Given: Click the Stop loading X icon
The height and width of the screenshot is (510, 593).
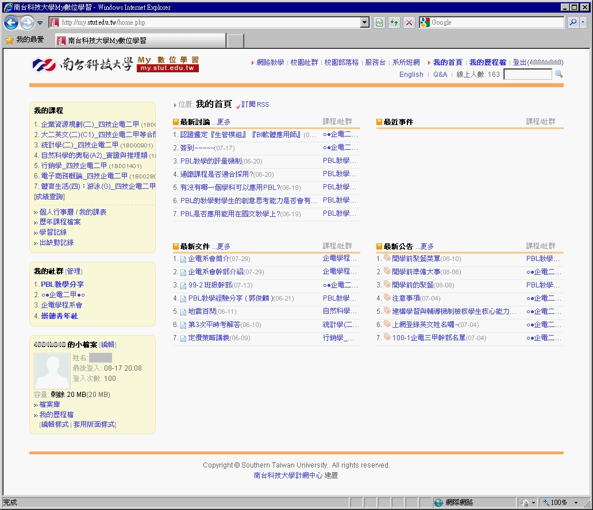Looking at the screenshot, I should (409, 22).
